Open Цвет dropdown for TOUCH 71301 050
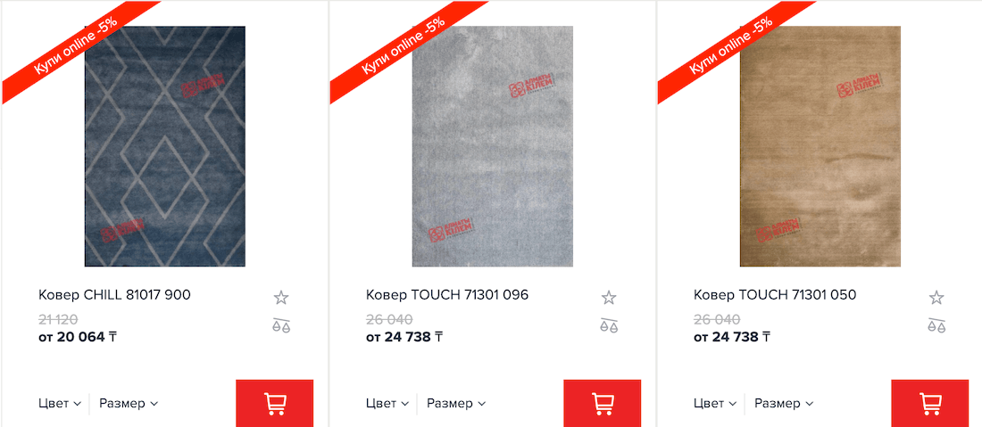 (715, 403)
